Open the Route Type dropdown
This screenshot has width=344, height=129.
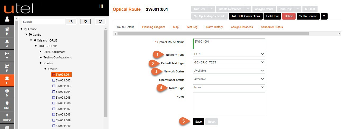pyautogui.click(x=229, y=87)
